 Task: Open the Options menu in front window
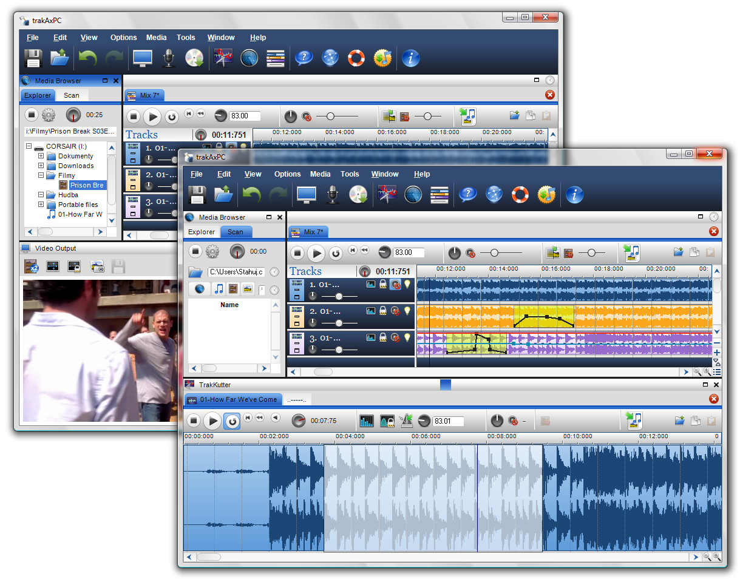point(287,174)
